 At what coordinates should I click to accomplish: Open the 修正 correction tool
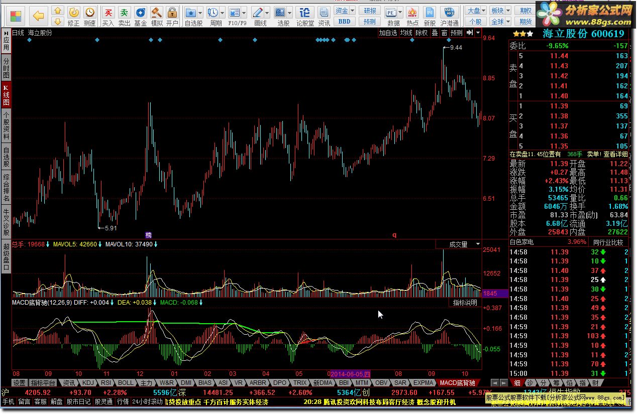click(74, 16)
